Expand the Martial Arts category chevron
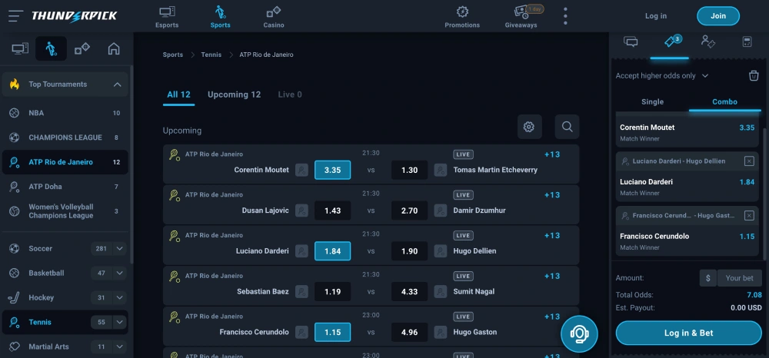The height and width of the screenshot is (358, 769). tap(120, 346)
